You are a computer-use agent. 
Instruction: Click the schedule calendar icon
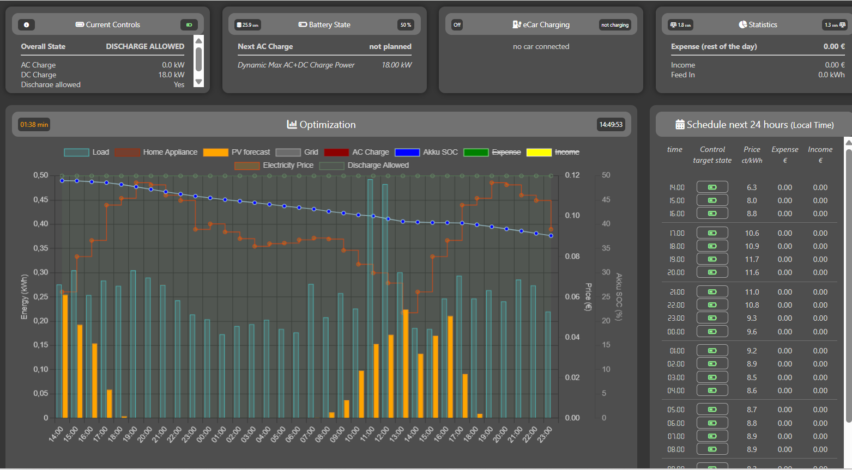pos(680,125)
